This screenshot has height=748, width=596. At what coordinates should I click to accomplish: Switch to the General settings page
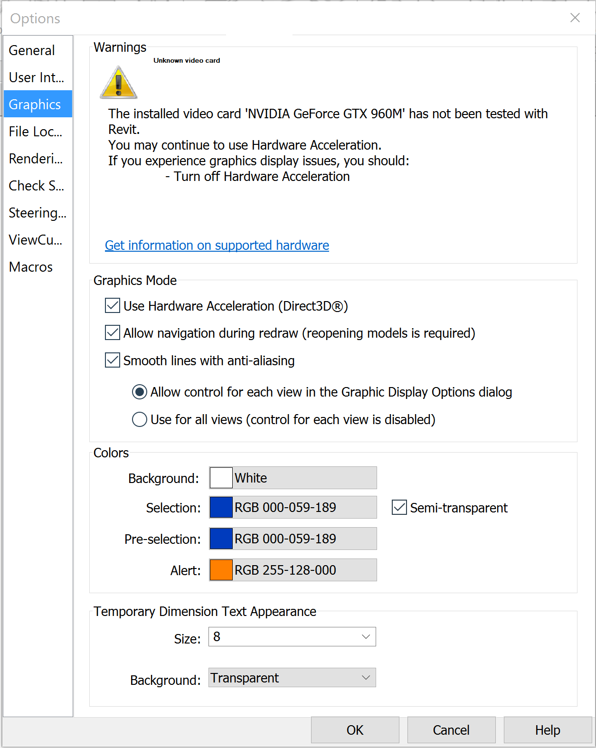click(x=31, y=50)
